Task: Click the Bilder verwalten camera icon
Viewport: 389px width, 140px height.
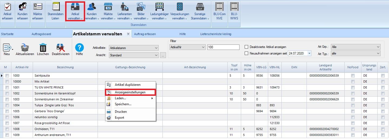Action: point(141,7)
